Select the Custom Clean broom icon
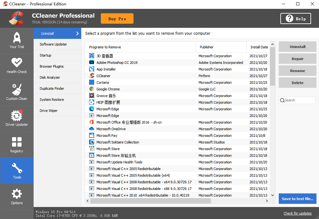 pos(16,89)
